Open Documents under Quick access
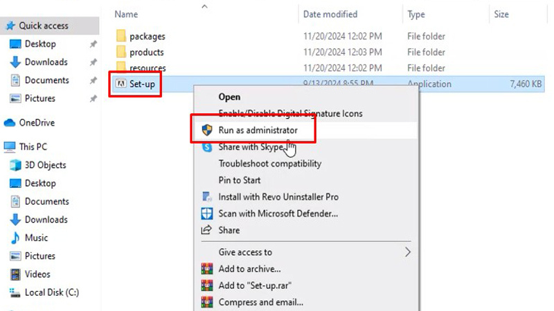The image size is (554, 311). [46, 80]
